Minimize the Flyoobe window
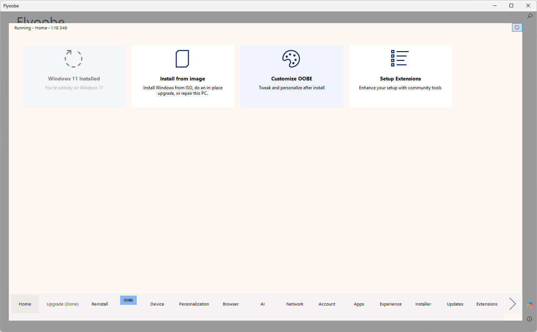This screenshot has height=332, width=537. [495, 6]
